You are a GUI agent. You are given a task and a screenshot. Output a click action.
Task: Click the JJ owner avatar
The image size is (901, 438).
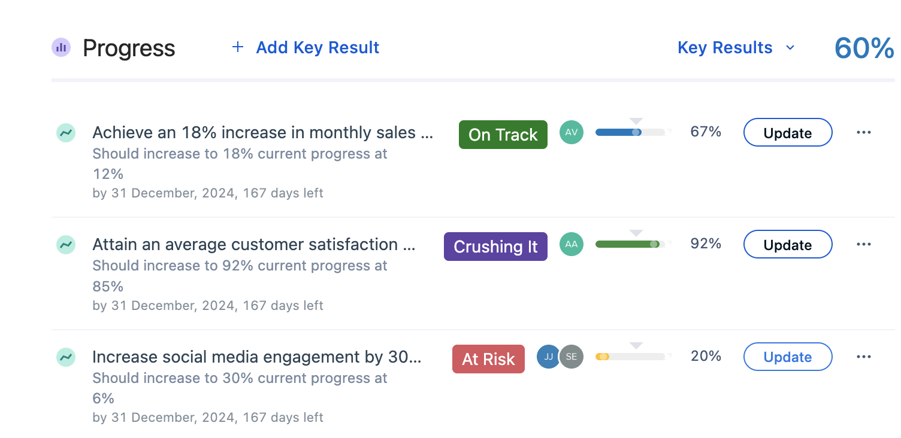point(548,357)
